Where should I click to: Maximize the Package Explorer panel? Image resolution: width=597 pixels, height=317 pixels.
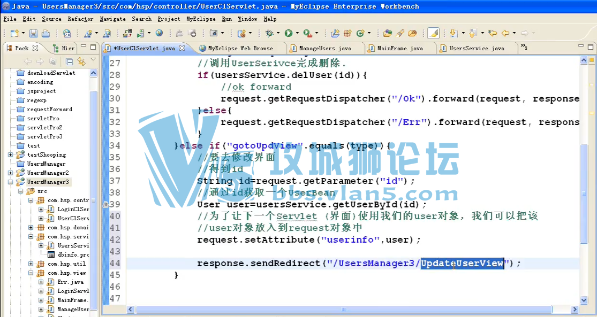[93, 48]
